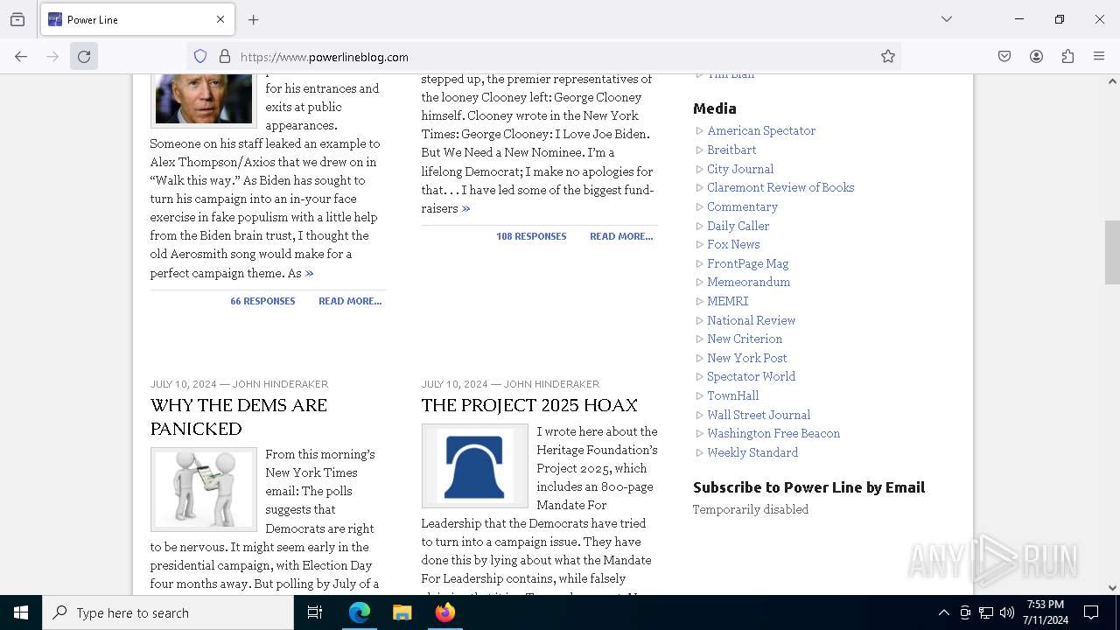Show hidden system tray icons
This screenshot has width=1120, height=630.
[x=943, y=612]
